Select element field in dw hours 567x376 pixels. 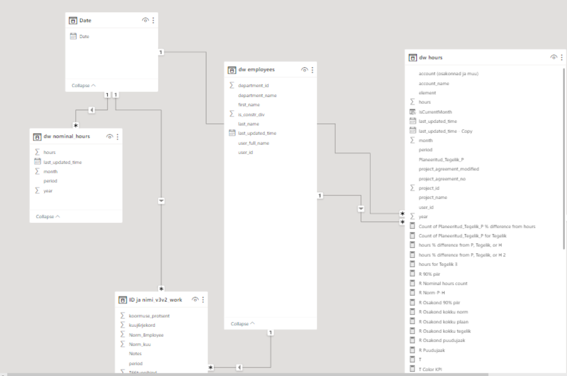(427, 93)
